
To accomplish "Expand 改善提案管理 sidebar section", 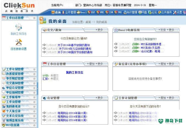I will [x=34, y=74].
